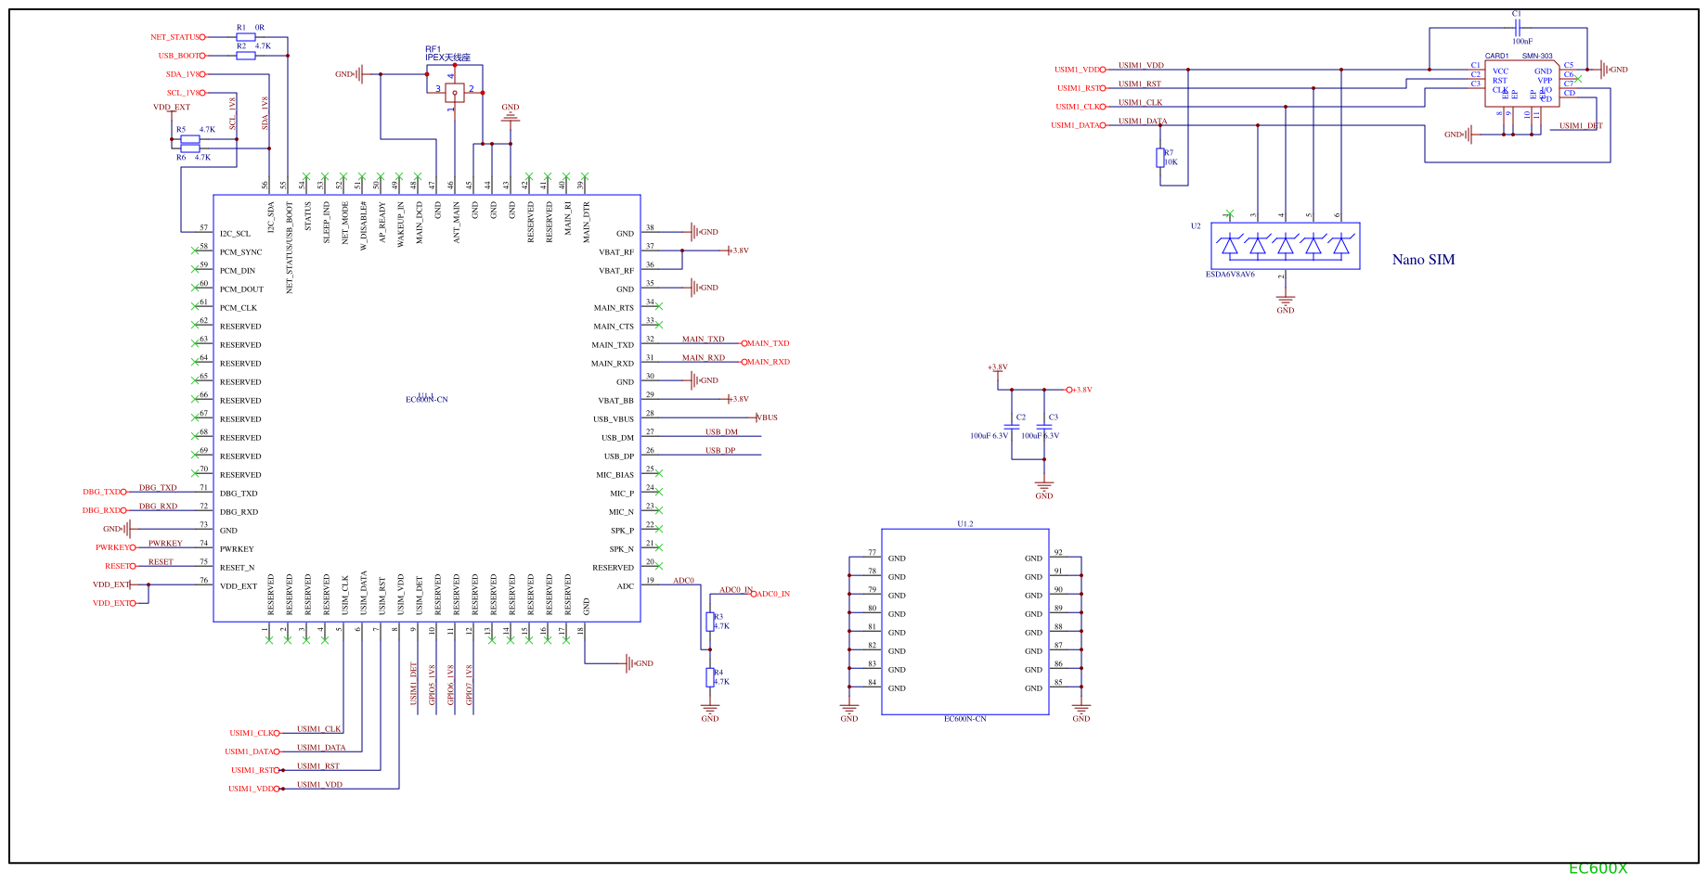Select the U1.2 EC600N-CN ground block
This screenshot has height=886, width=1708.
pyautogui.click(x=964, y=622)
